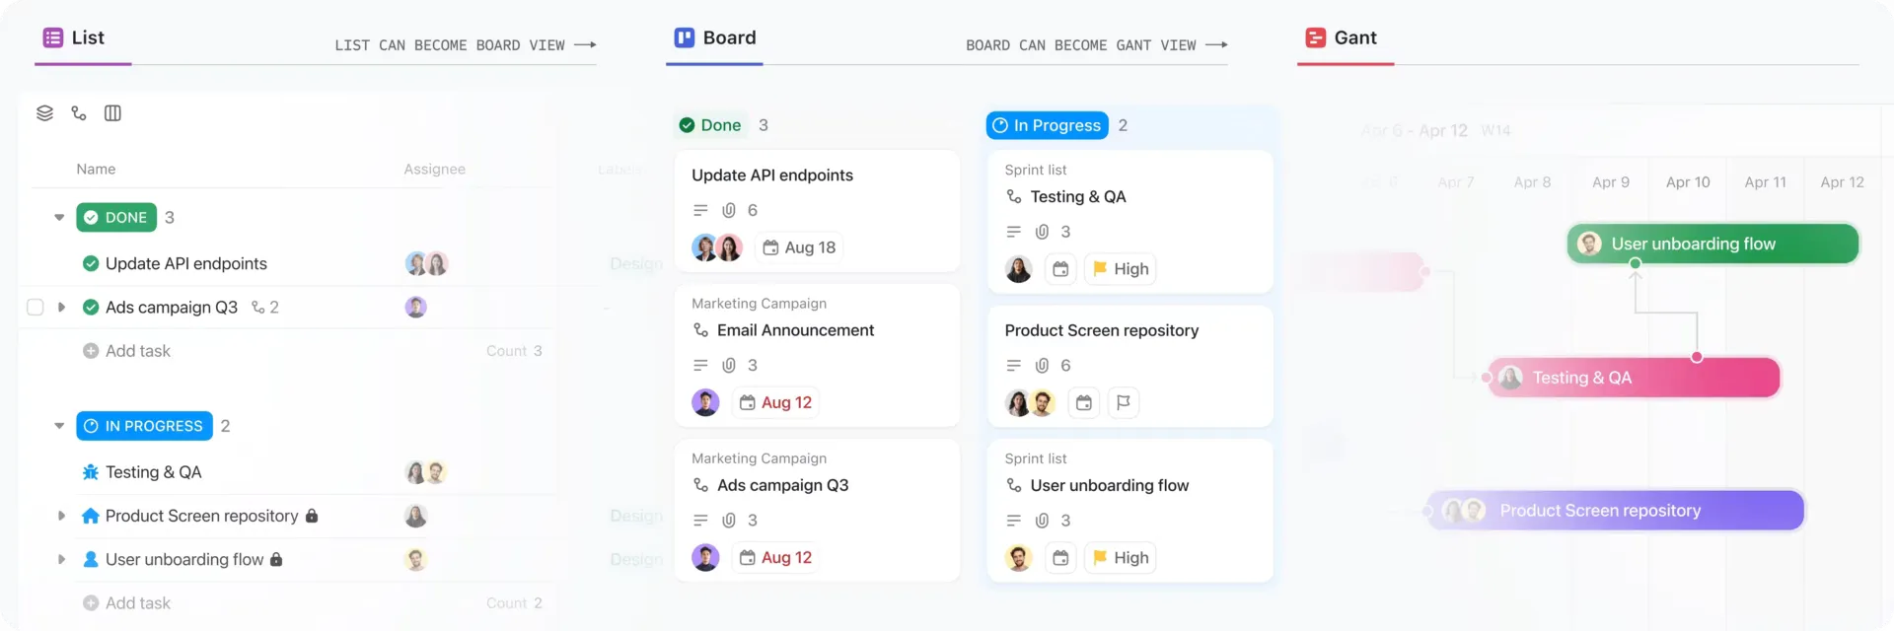Toggle green status check on Ads campaign Q3 row
The image size is (1894, 631).
pyautogui.click(x=91, y=308)
